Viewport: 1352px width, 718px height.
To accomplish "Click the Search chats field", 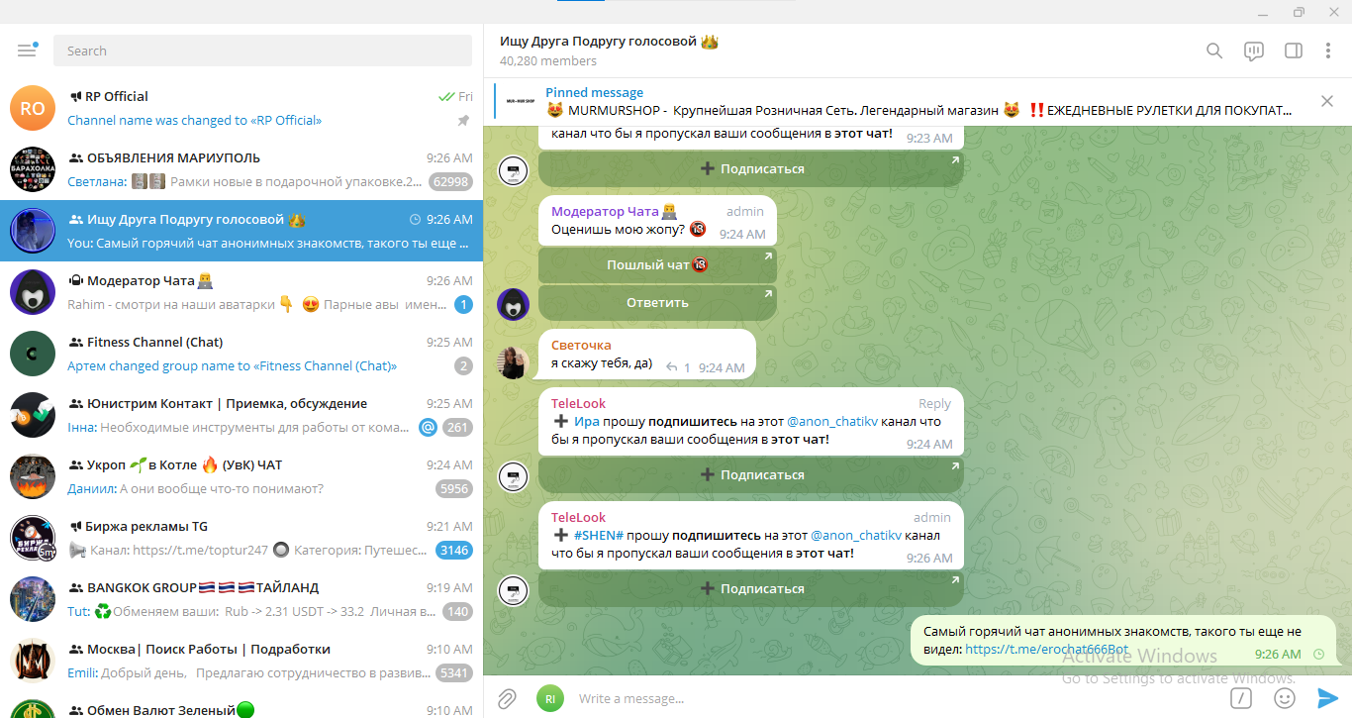I will [262, 51].
